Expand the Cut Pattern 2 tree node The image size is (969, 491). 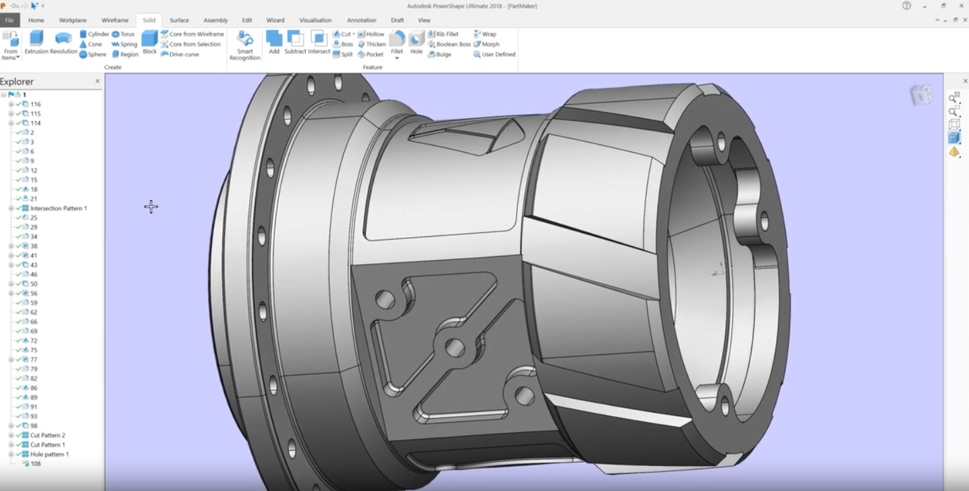click(11, 436)
